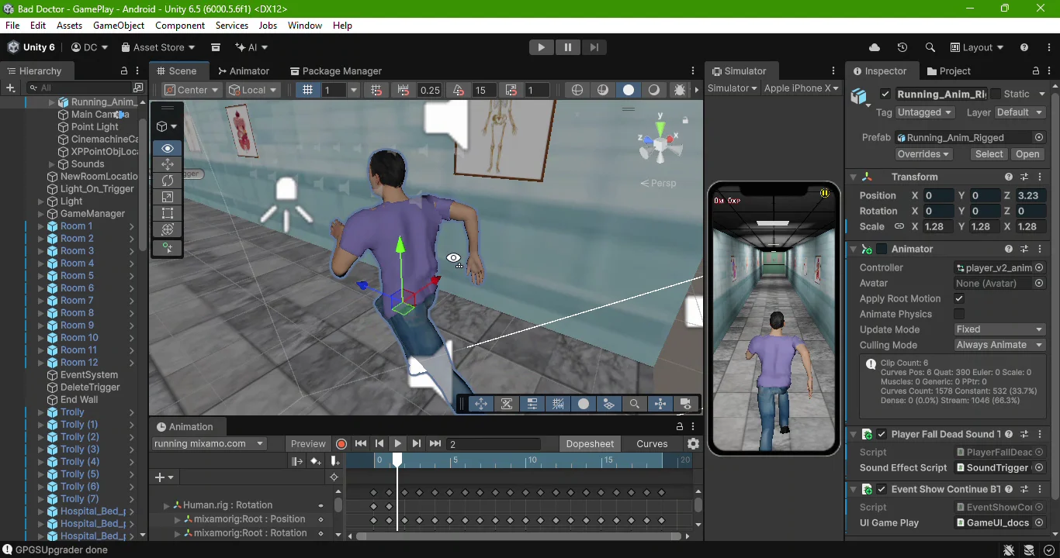Select the Scale tool in the Scene toolbar
The height and width of the screenshot is (558, 1060).
coord(168,197)
